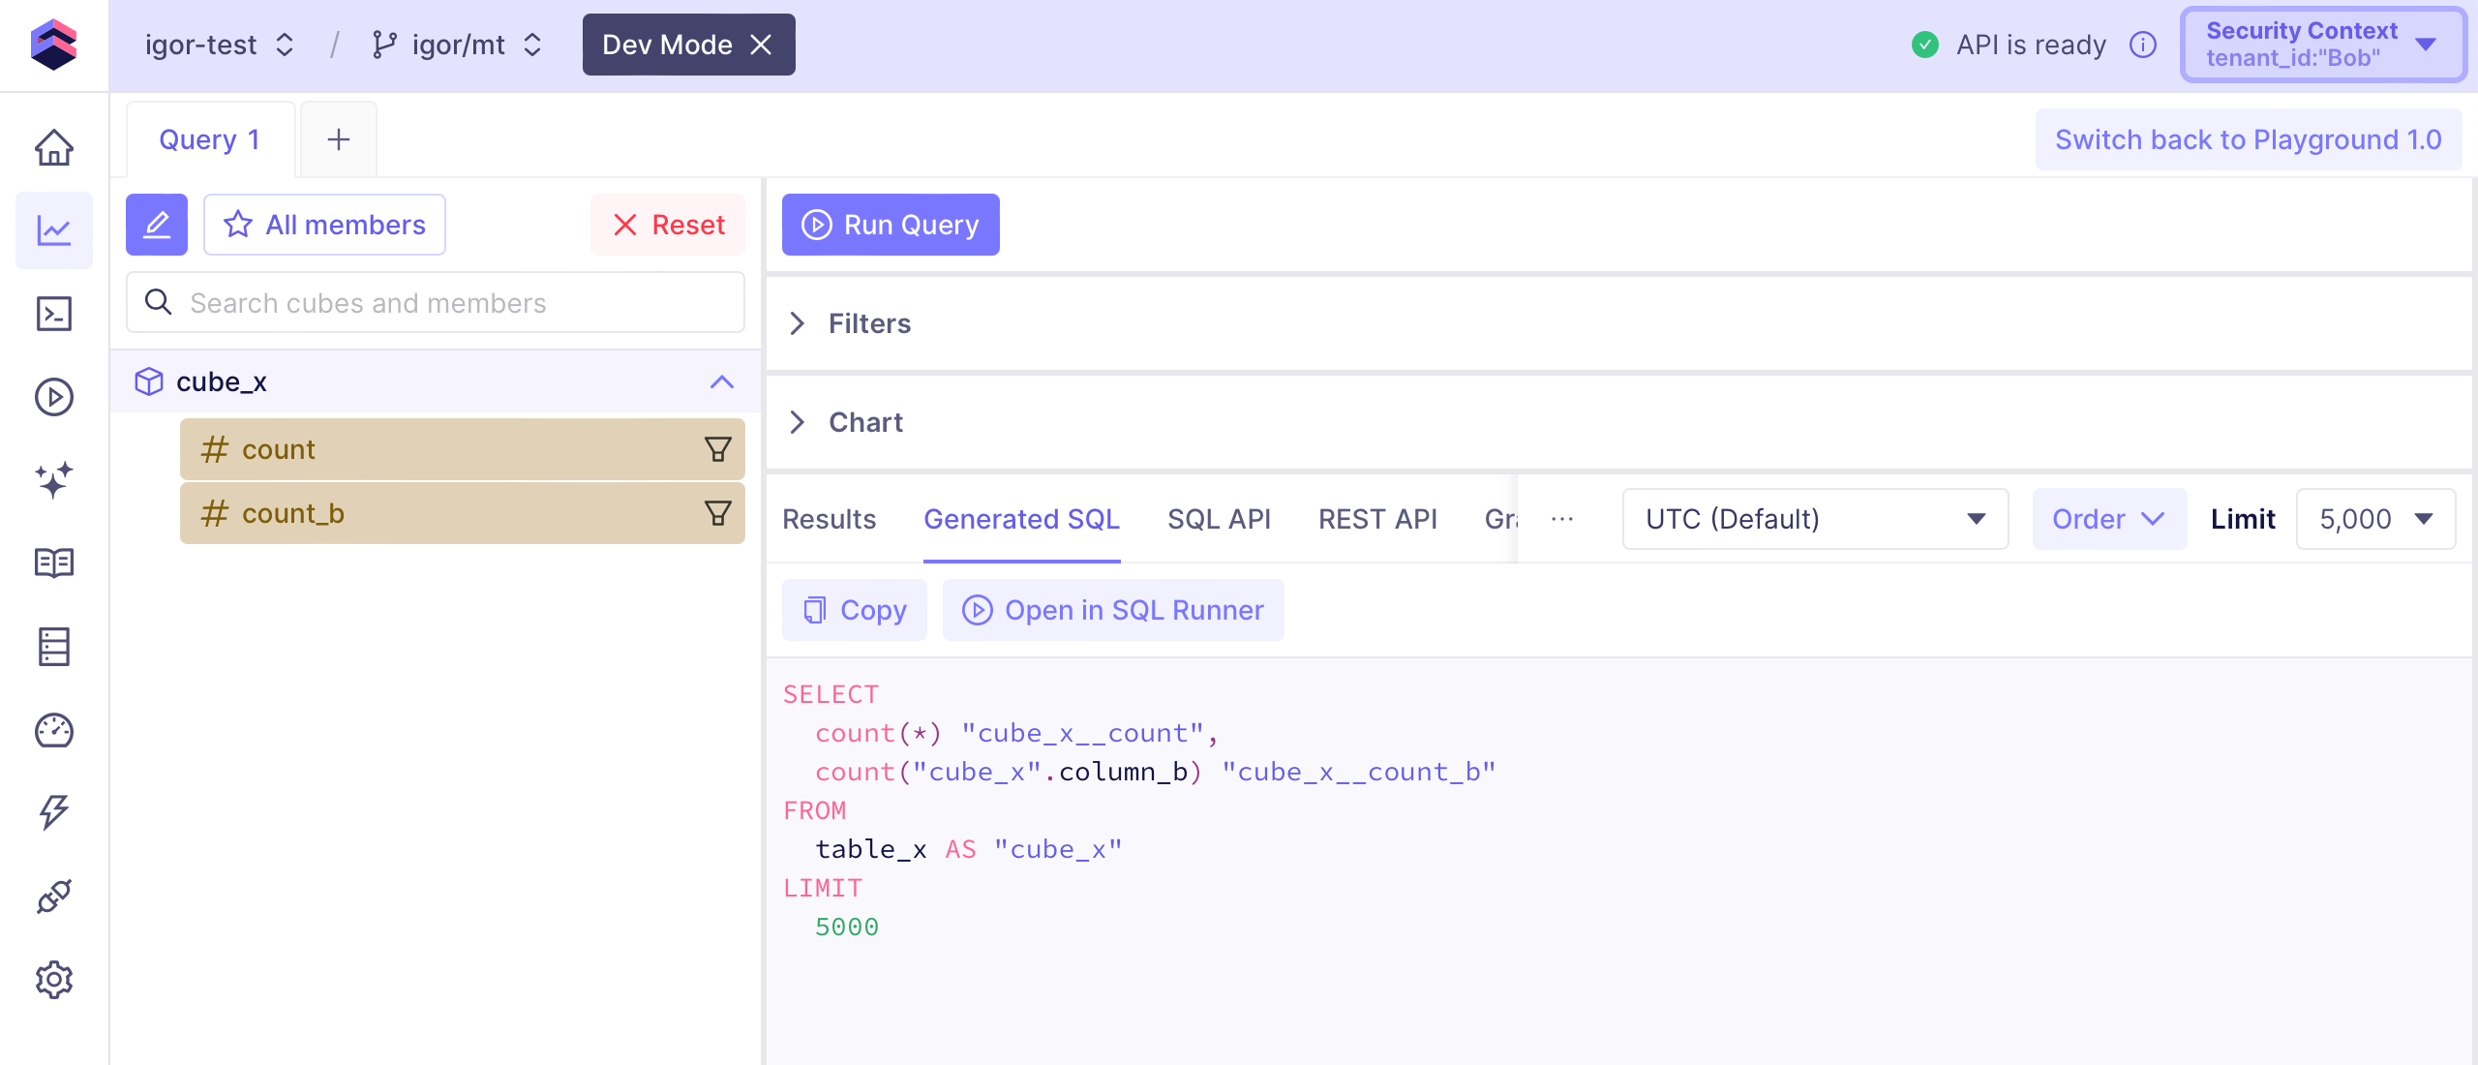Open the UTC (Default) timezone dropdown
The width and height of the screenshot is (2478, 1065).
(1815, 519)
